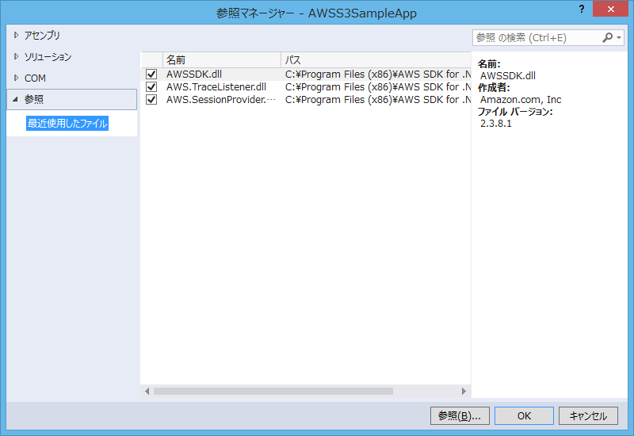
Task: Select the 参照 category
Action: point(72,100)
